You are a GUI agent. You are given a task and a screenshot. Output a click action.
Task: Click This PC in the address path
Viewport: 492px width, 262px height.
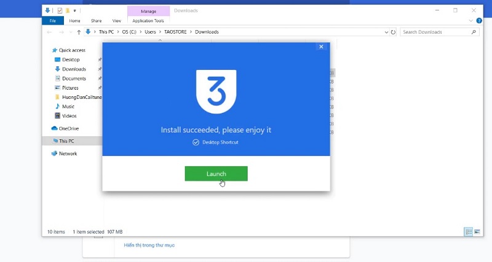pyautogui.click(x=106, y=32)
